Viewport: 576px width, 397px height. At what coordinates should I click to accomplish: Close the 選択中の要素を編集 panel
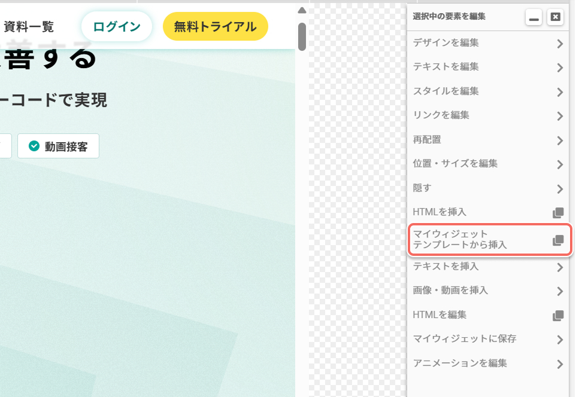(556, 17)
